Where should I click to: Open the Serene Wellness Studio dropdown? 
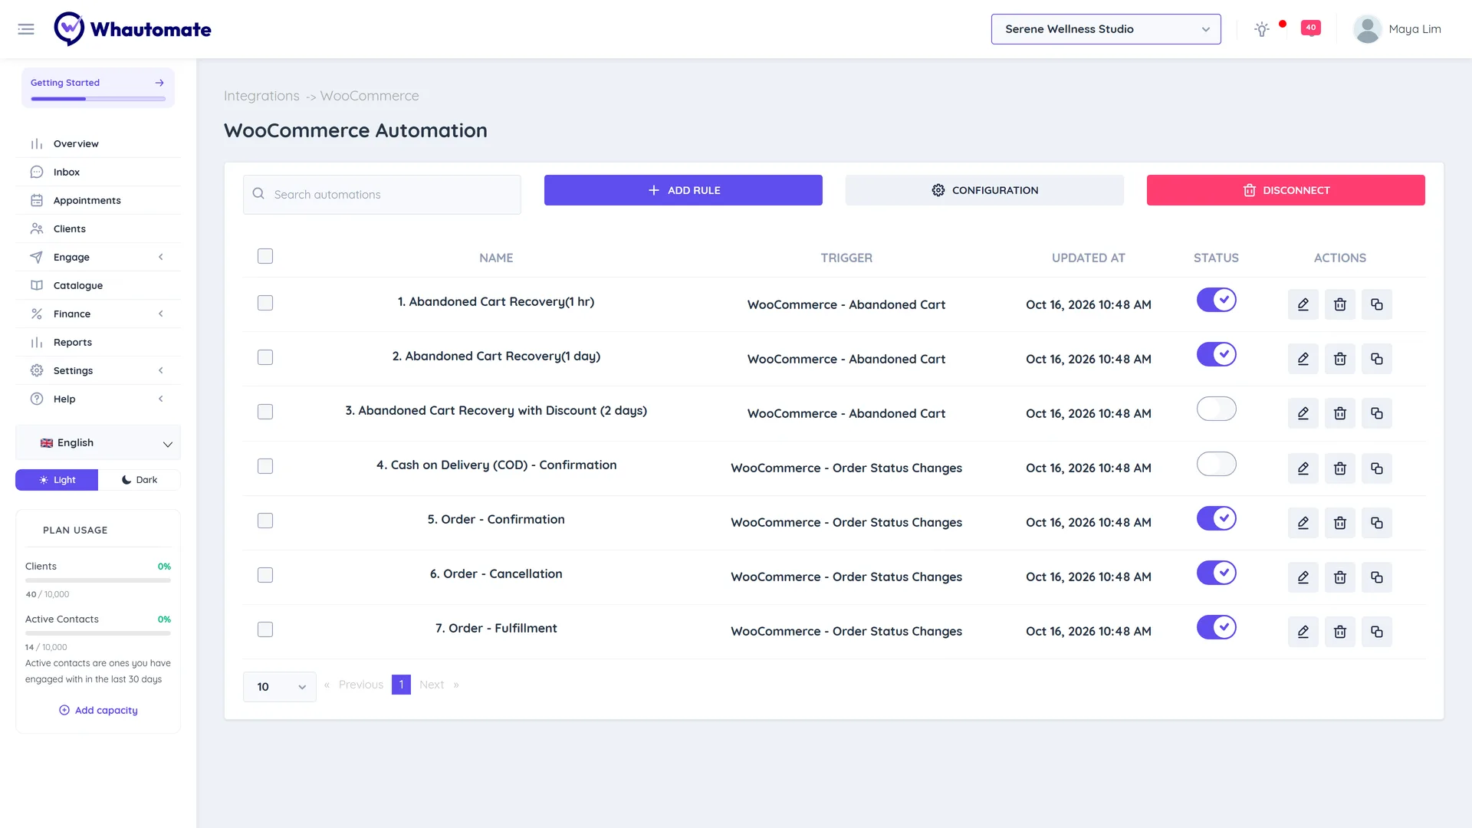(x=1106, y=29)
